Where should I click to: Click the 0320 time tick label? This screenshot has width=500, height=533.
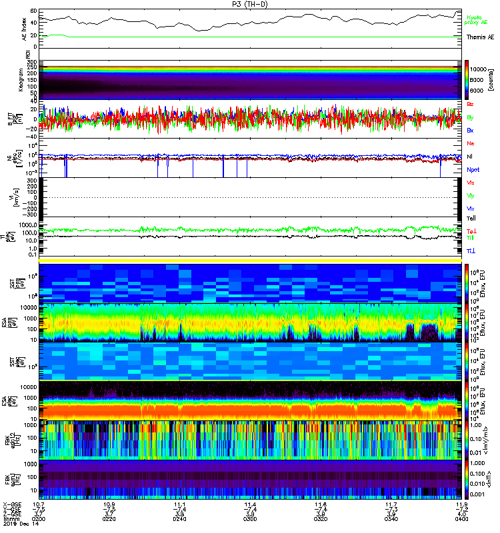click(x=321, y=519)
